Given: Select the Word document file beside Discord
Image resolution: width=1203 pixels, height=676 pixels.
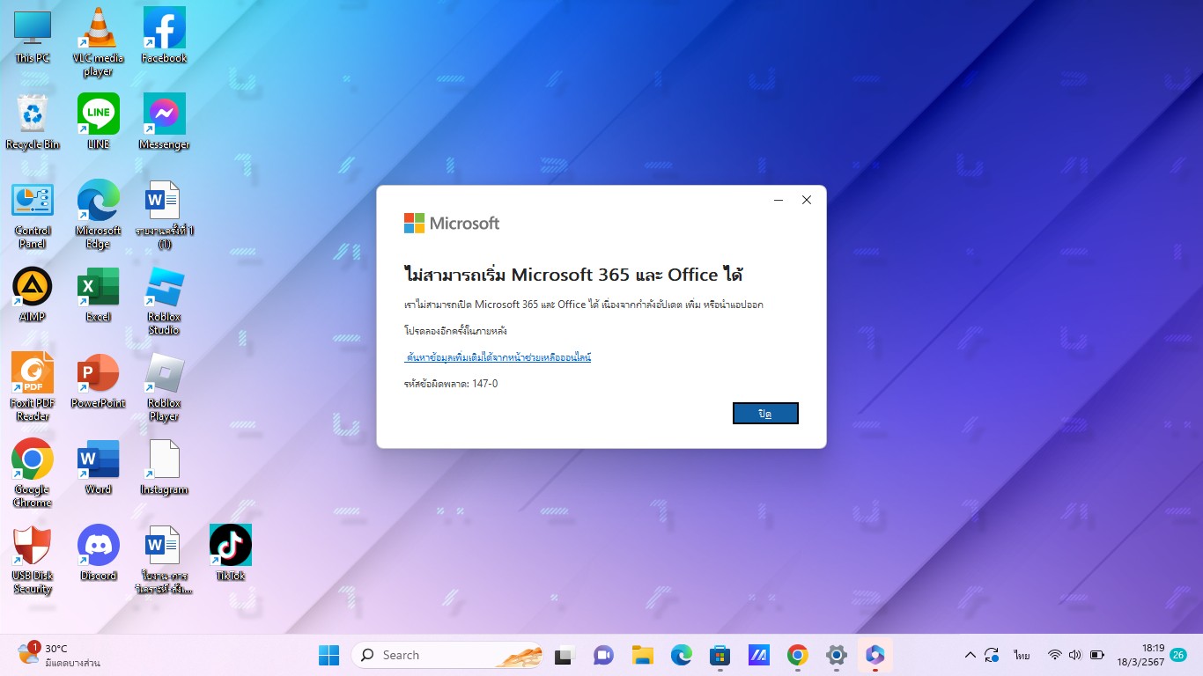Looking at the screenshot, I should tap(164, 560).
